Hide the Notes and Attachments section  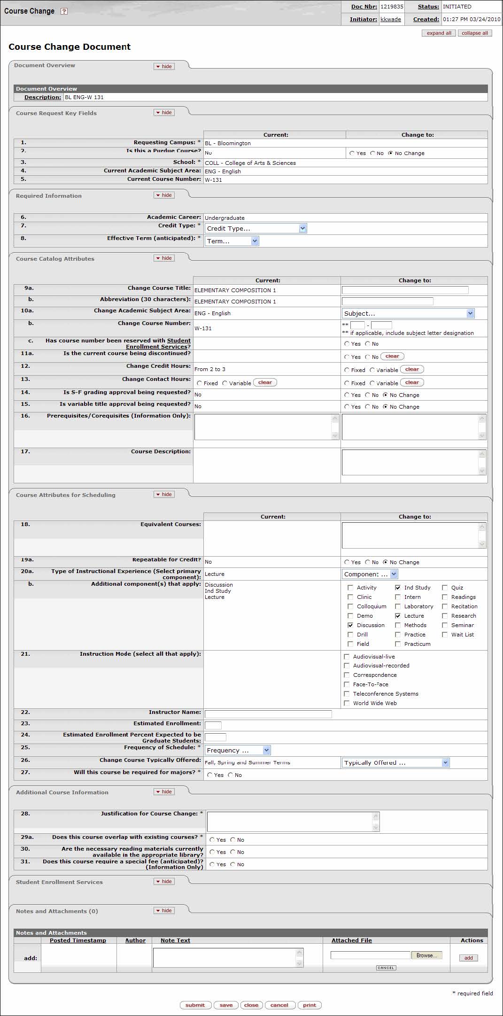tap(164, 911)
